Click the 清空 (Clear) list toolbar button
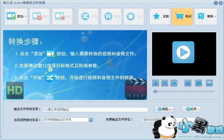 tap(62, 16)
